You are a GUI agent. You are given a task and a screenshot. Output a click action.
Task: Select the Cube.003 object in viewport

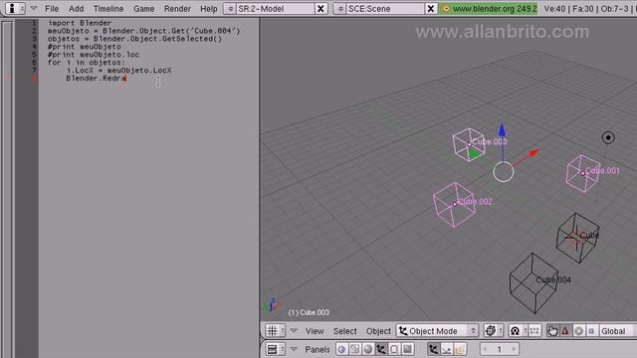[469, 144]
